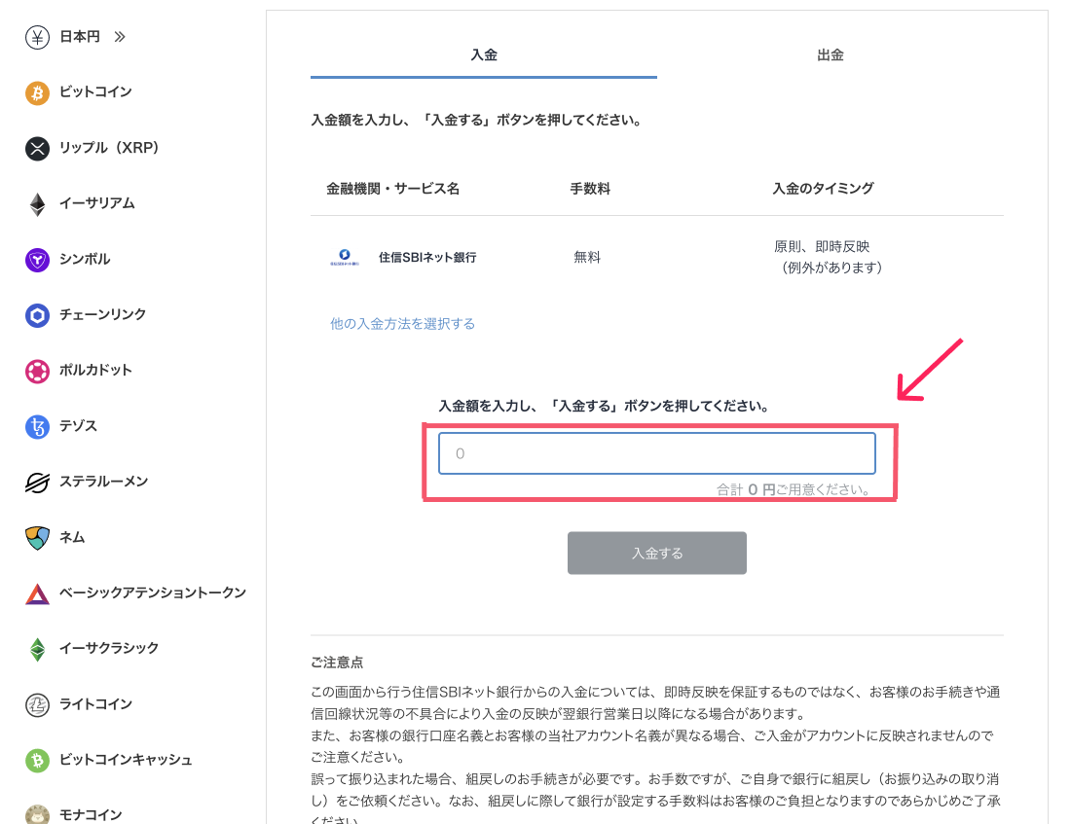Click the Japanese Yen icon in sidebar
This screenshot has height=824, width=1071.
point(37,37)
